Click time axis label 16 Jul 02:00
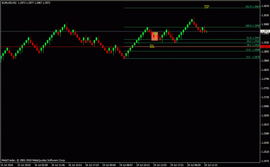270x167 pixels. (x=41, y=165)
